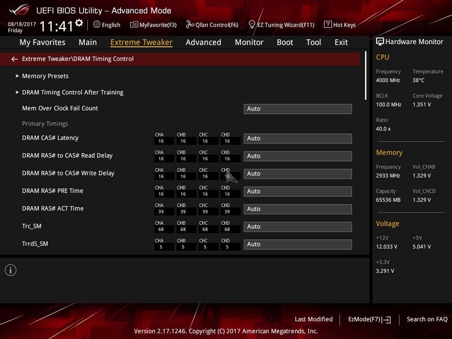Select the DRAM RAS# ACT Time field
452x339 pixels.
[x=298, y=209]
